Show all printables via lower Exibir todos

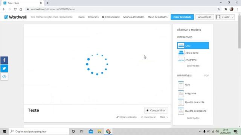click(193, 118)
